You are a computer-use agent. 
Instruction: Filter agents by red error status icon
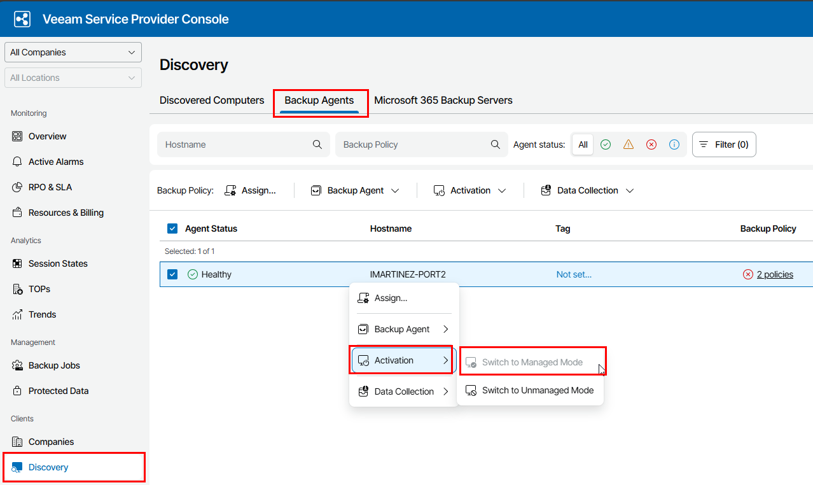click(651, 144)
